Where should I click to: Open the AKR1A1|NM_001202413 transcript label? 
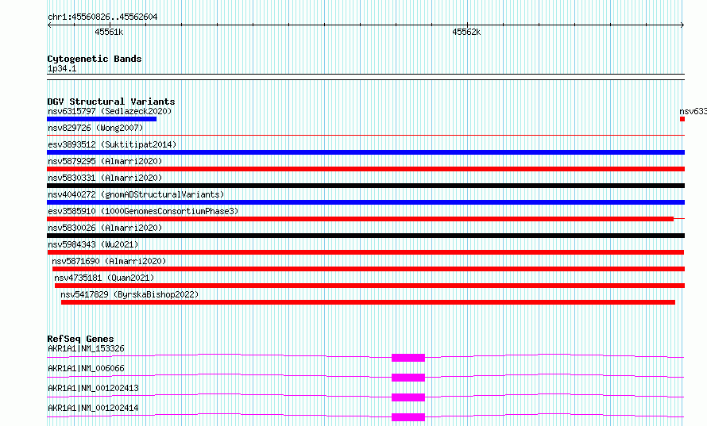point(93,388)
